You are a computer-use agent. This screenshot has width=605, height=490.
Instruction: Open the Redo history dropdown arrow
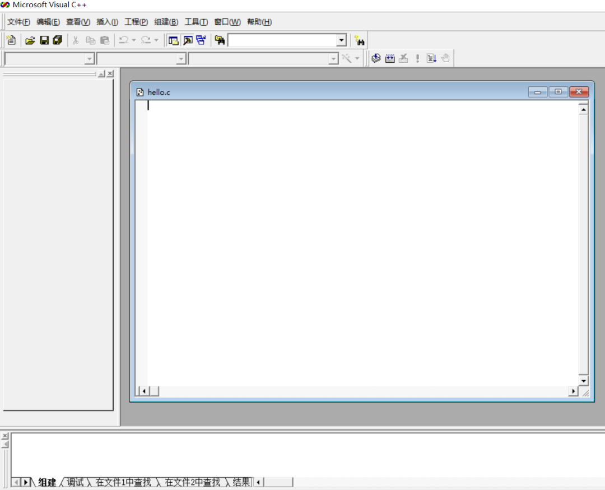156,40
